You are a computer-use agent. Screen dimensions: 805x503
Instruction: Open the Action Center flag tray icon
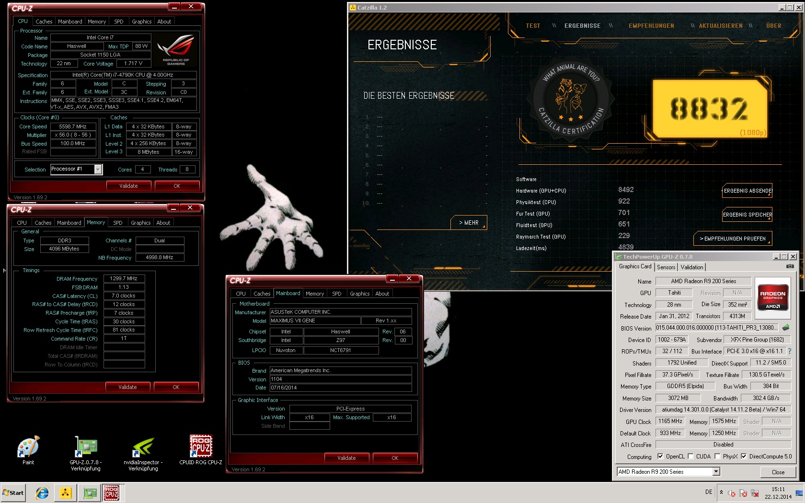pyautogui.click(x=743, y=493)
